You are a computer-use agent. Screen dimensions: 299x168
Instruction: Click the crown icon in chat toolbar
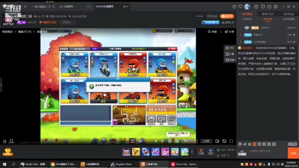pyautogui.click(x=250, y=144)
